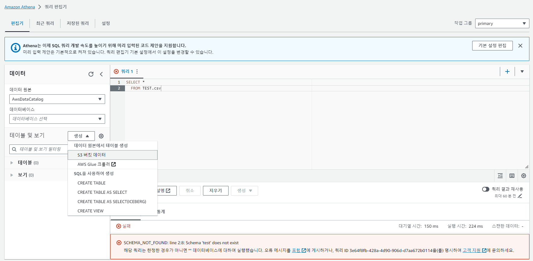Switch to the Editor tab
533x261 pixels.
17,23
